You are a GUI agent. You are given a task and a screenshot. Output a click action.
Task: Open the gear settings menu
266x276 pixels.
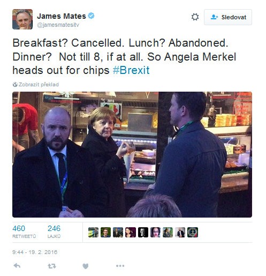[195, 17]
